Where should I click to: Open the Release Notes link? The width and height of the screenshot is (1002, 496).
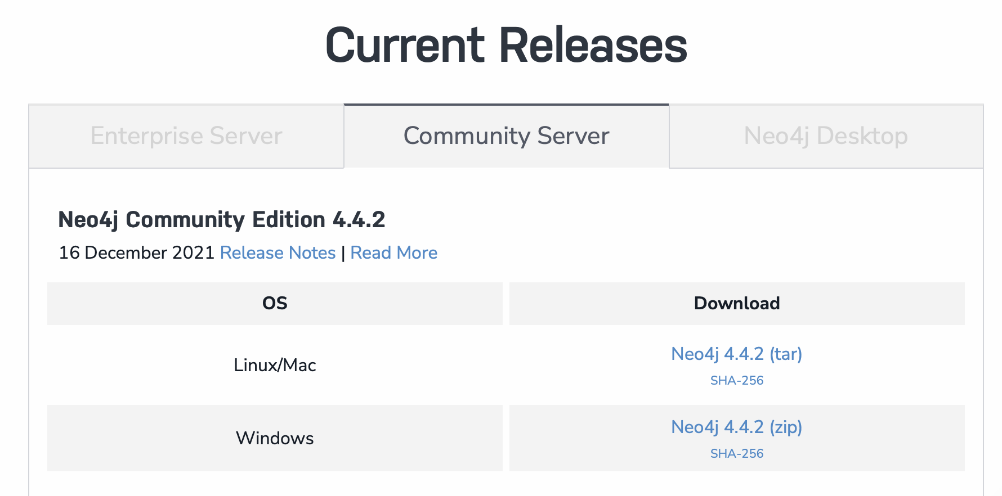coord(278,253)
